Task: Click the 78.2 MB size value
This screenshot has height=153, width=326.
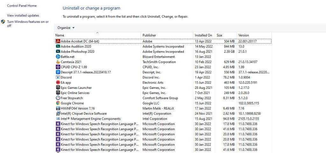Action: pyautogui.click(x=229, y=77)
